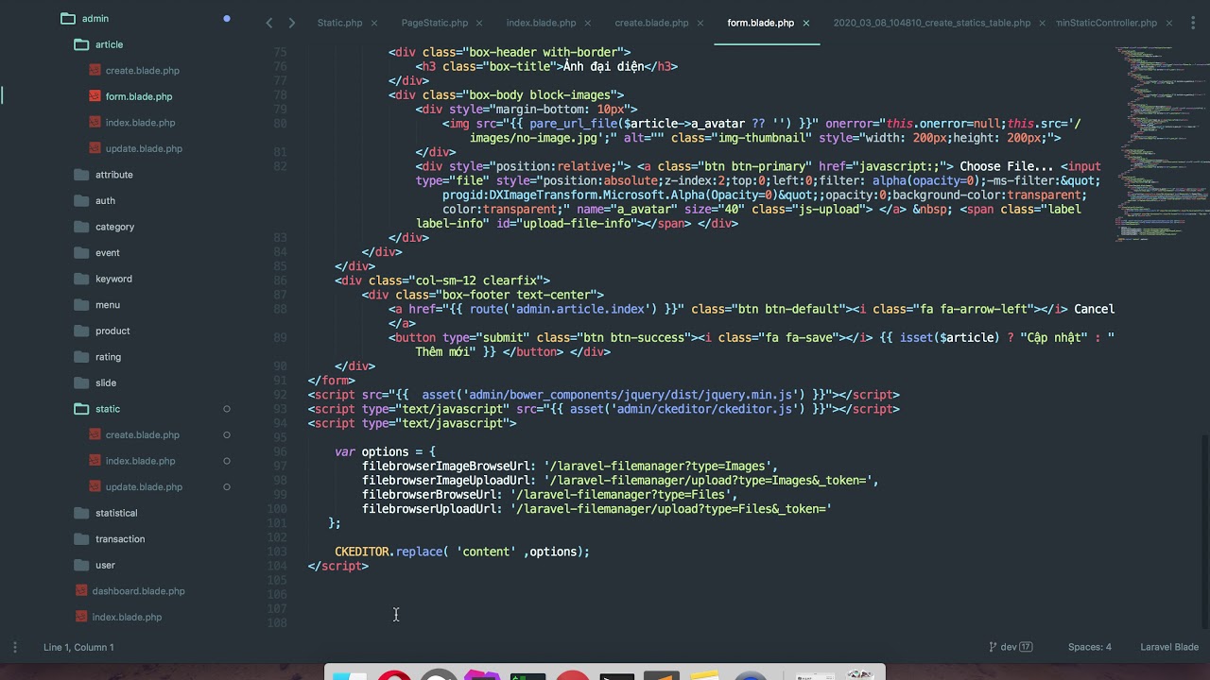Expand the product folder
This screenshot has height=680, width=1210.
click(80, 331)
